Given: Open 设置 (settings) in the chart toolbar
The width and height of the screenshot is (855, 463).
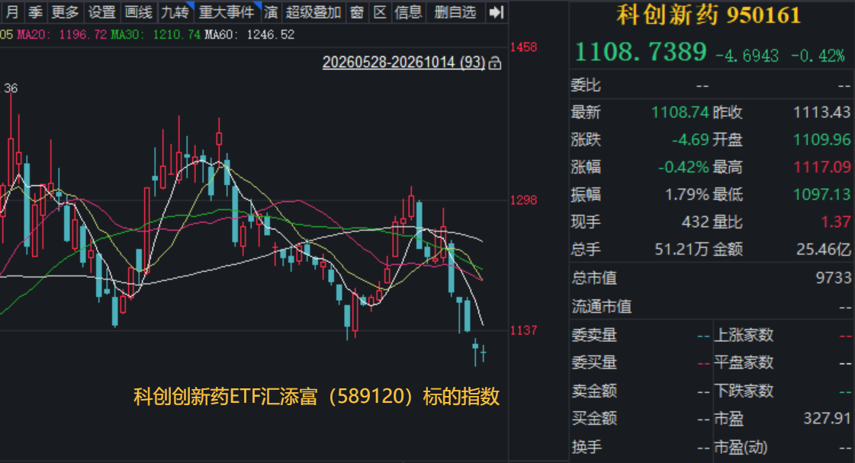Looking at the screenshot, I should pyautogui.click(x=102, y=12).
